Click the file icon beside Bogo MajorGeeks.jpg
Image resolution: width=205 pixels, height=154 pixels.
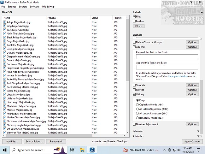pyautogui.click(x=5, y=41)
